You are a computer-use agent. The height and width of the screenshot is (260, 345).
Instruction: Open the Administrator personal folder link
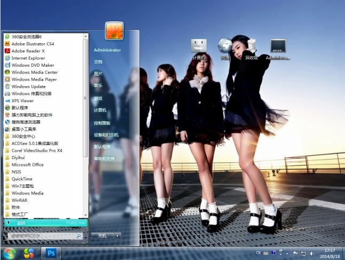click(x=107, y=50)
